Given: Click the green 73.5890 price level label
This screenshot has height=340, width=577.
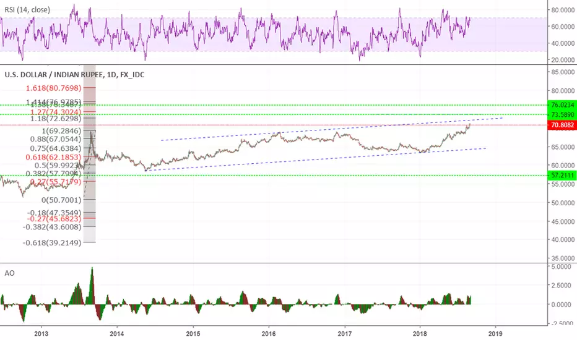Looking at the screenshot, I should click(562, 115).
